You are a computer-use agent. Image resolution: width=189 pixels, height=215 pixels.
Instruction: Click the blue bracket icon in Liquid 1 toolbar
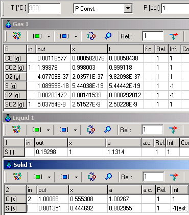(64, 130)
